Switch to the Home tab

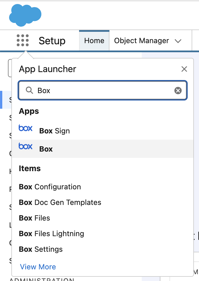[x=94, y=41]
